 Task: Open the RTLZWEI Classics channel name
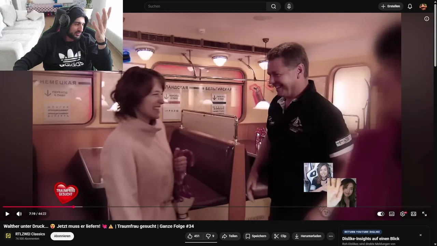click(30, 234)
